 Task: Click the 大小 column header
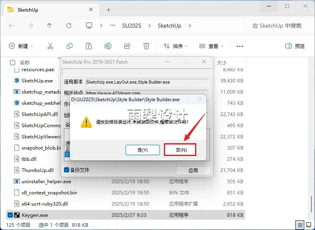click(222, 63)
